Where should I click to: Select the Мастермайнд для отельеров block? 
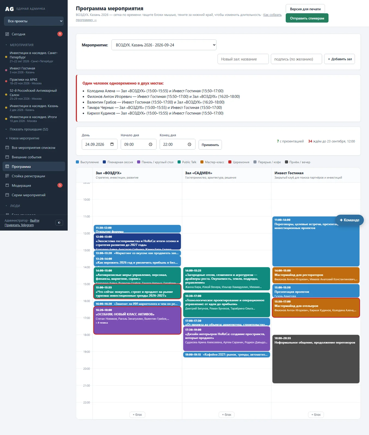point(316,307)
